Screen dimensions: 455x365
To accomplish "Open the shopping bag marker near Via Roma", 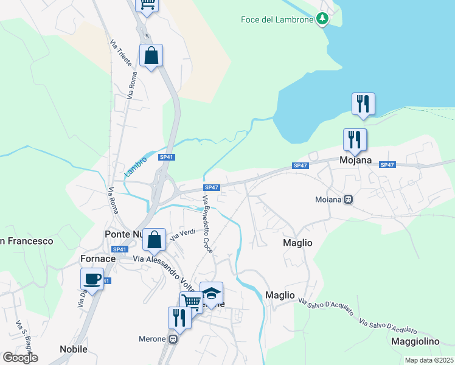I will (x=151, y=57).
